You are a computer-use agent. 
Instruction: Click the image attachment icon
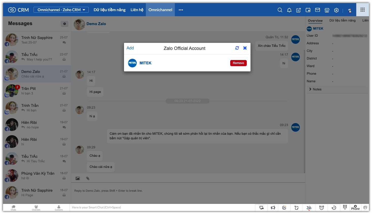tap(78, 179)
